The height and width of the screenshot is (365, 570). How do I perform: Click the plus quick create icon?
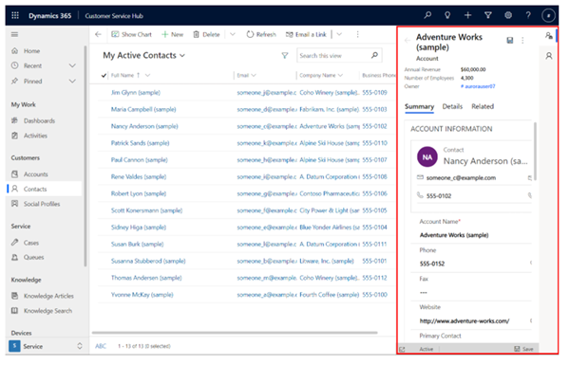467,15
